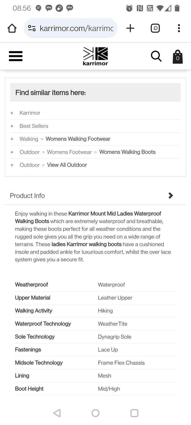This screenshot has height=425, width=191.
Task: Tap the Karrimor logo
Action: pyautogui.click(x=95, y=56)
